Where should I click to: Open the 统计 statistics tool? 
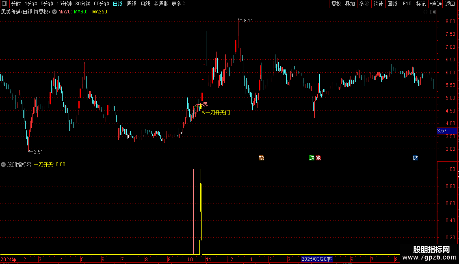tap(378, 4)
